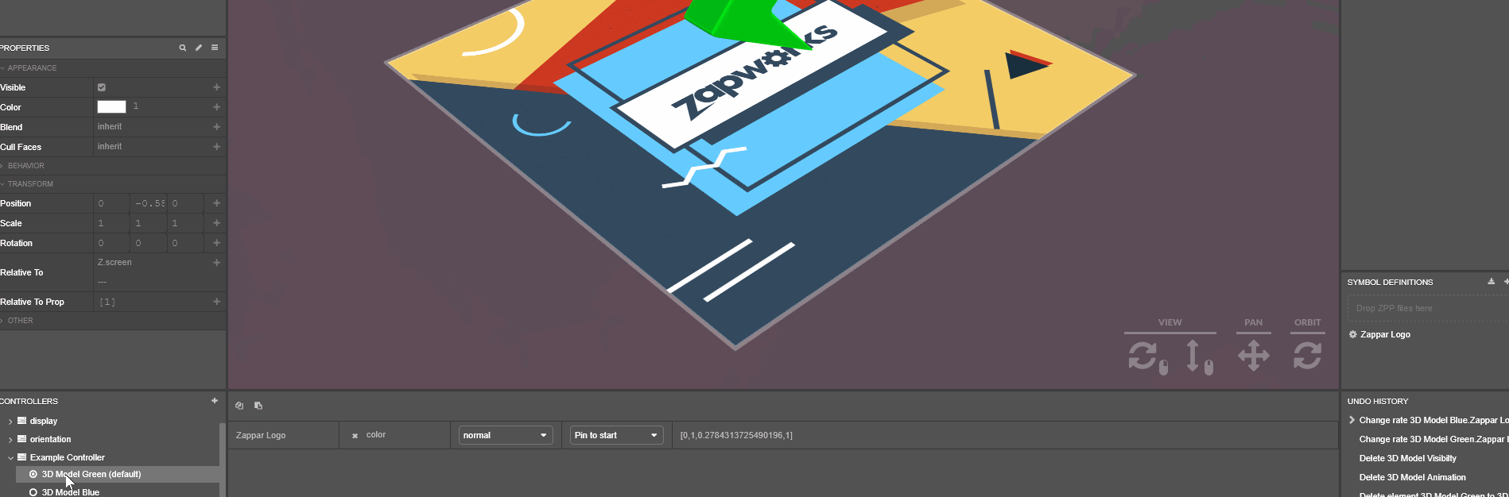Viewport: 1509px width, 497px height.
Task: Click the plus icon on the Cull Faces row
Action: click(x=216, y=147)
